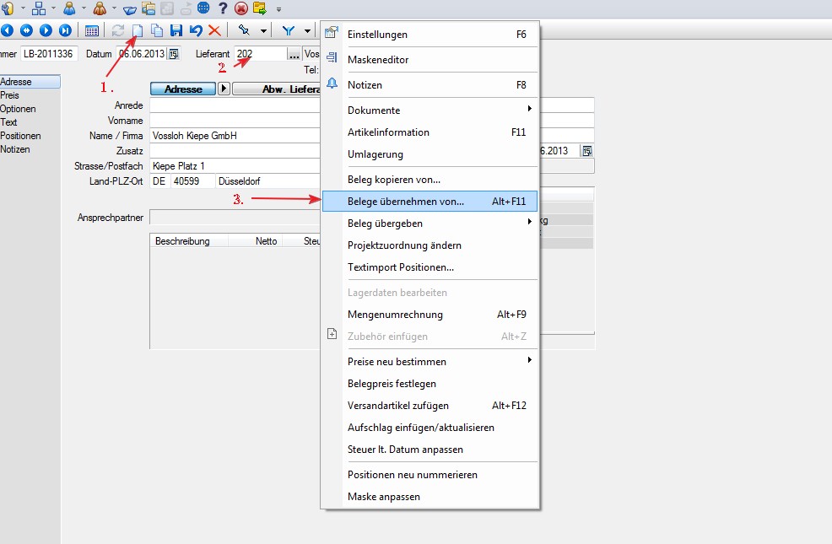Click into the Lieferant number field
This screenshot has height=544, width=832.
(259, 54)
